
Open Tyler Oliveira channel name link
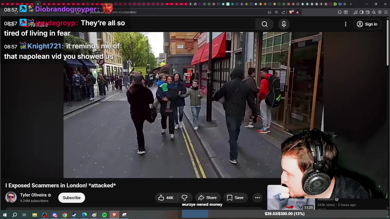tap(33, 195)
